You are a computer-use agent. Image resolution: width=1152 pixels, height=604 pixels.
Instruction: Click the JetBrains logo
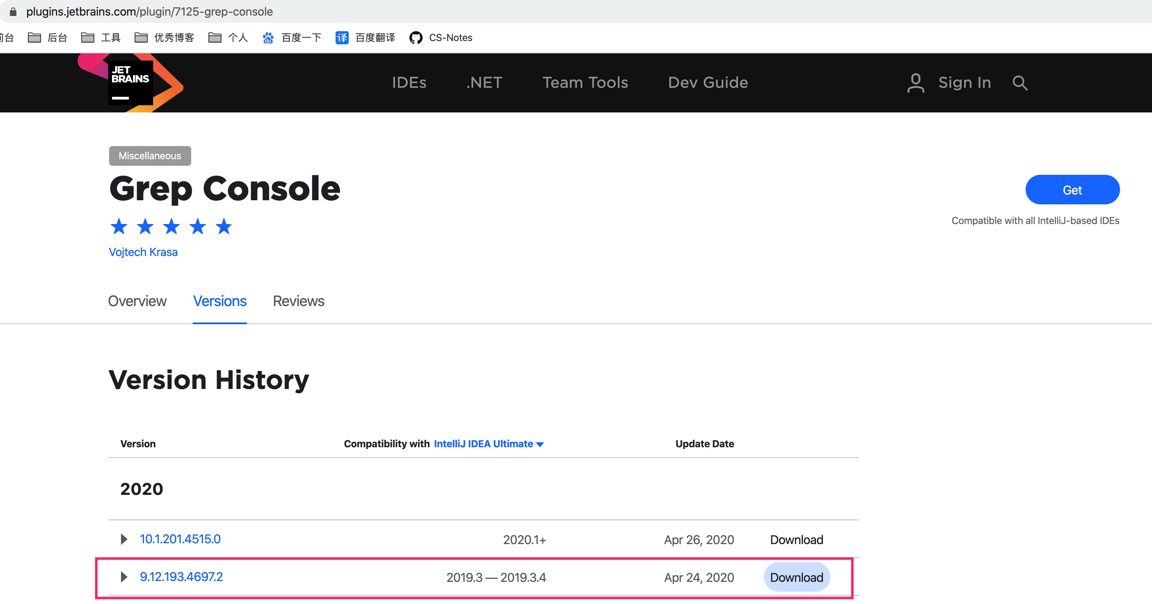(130, 83)
